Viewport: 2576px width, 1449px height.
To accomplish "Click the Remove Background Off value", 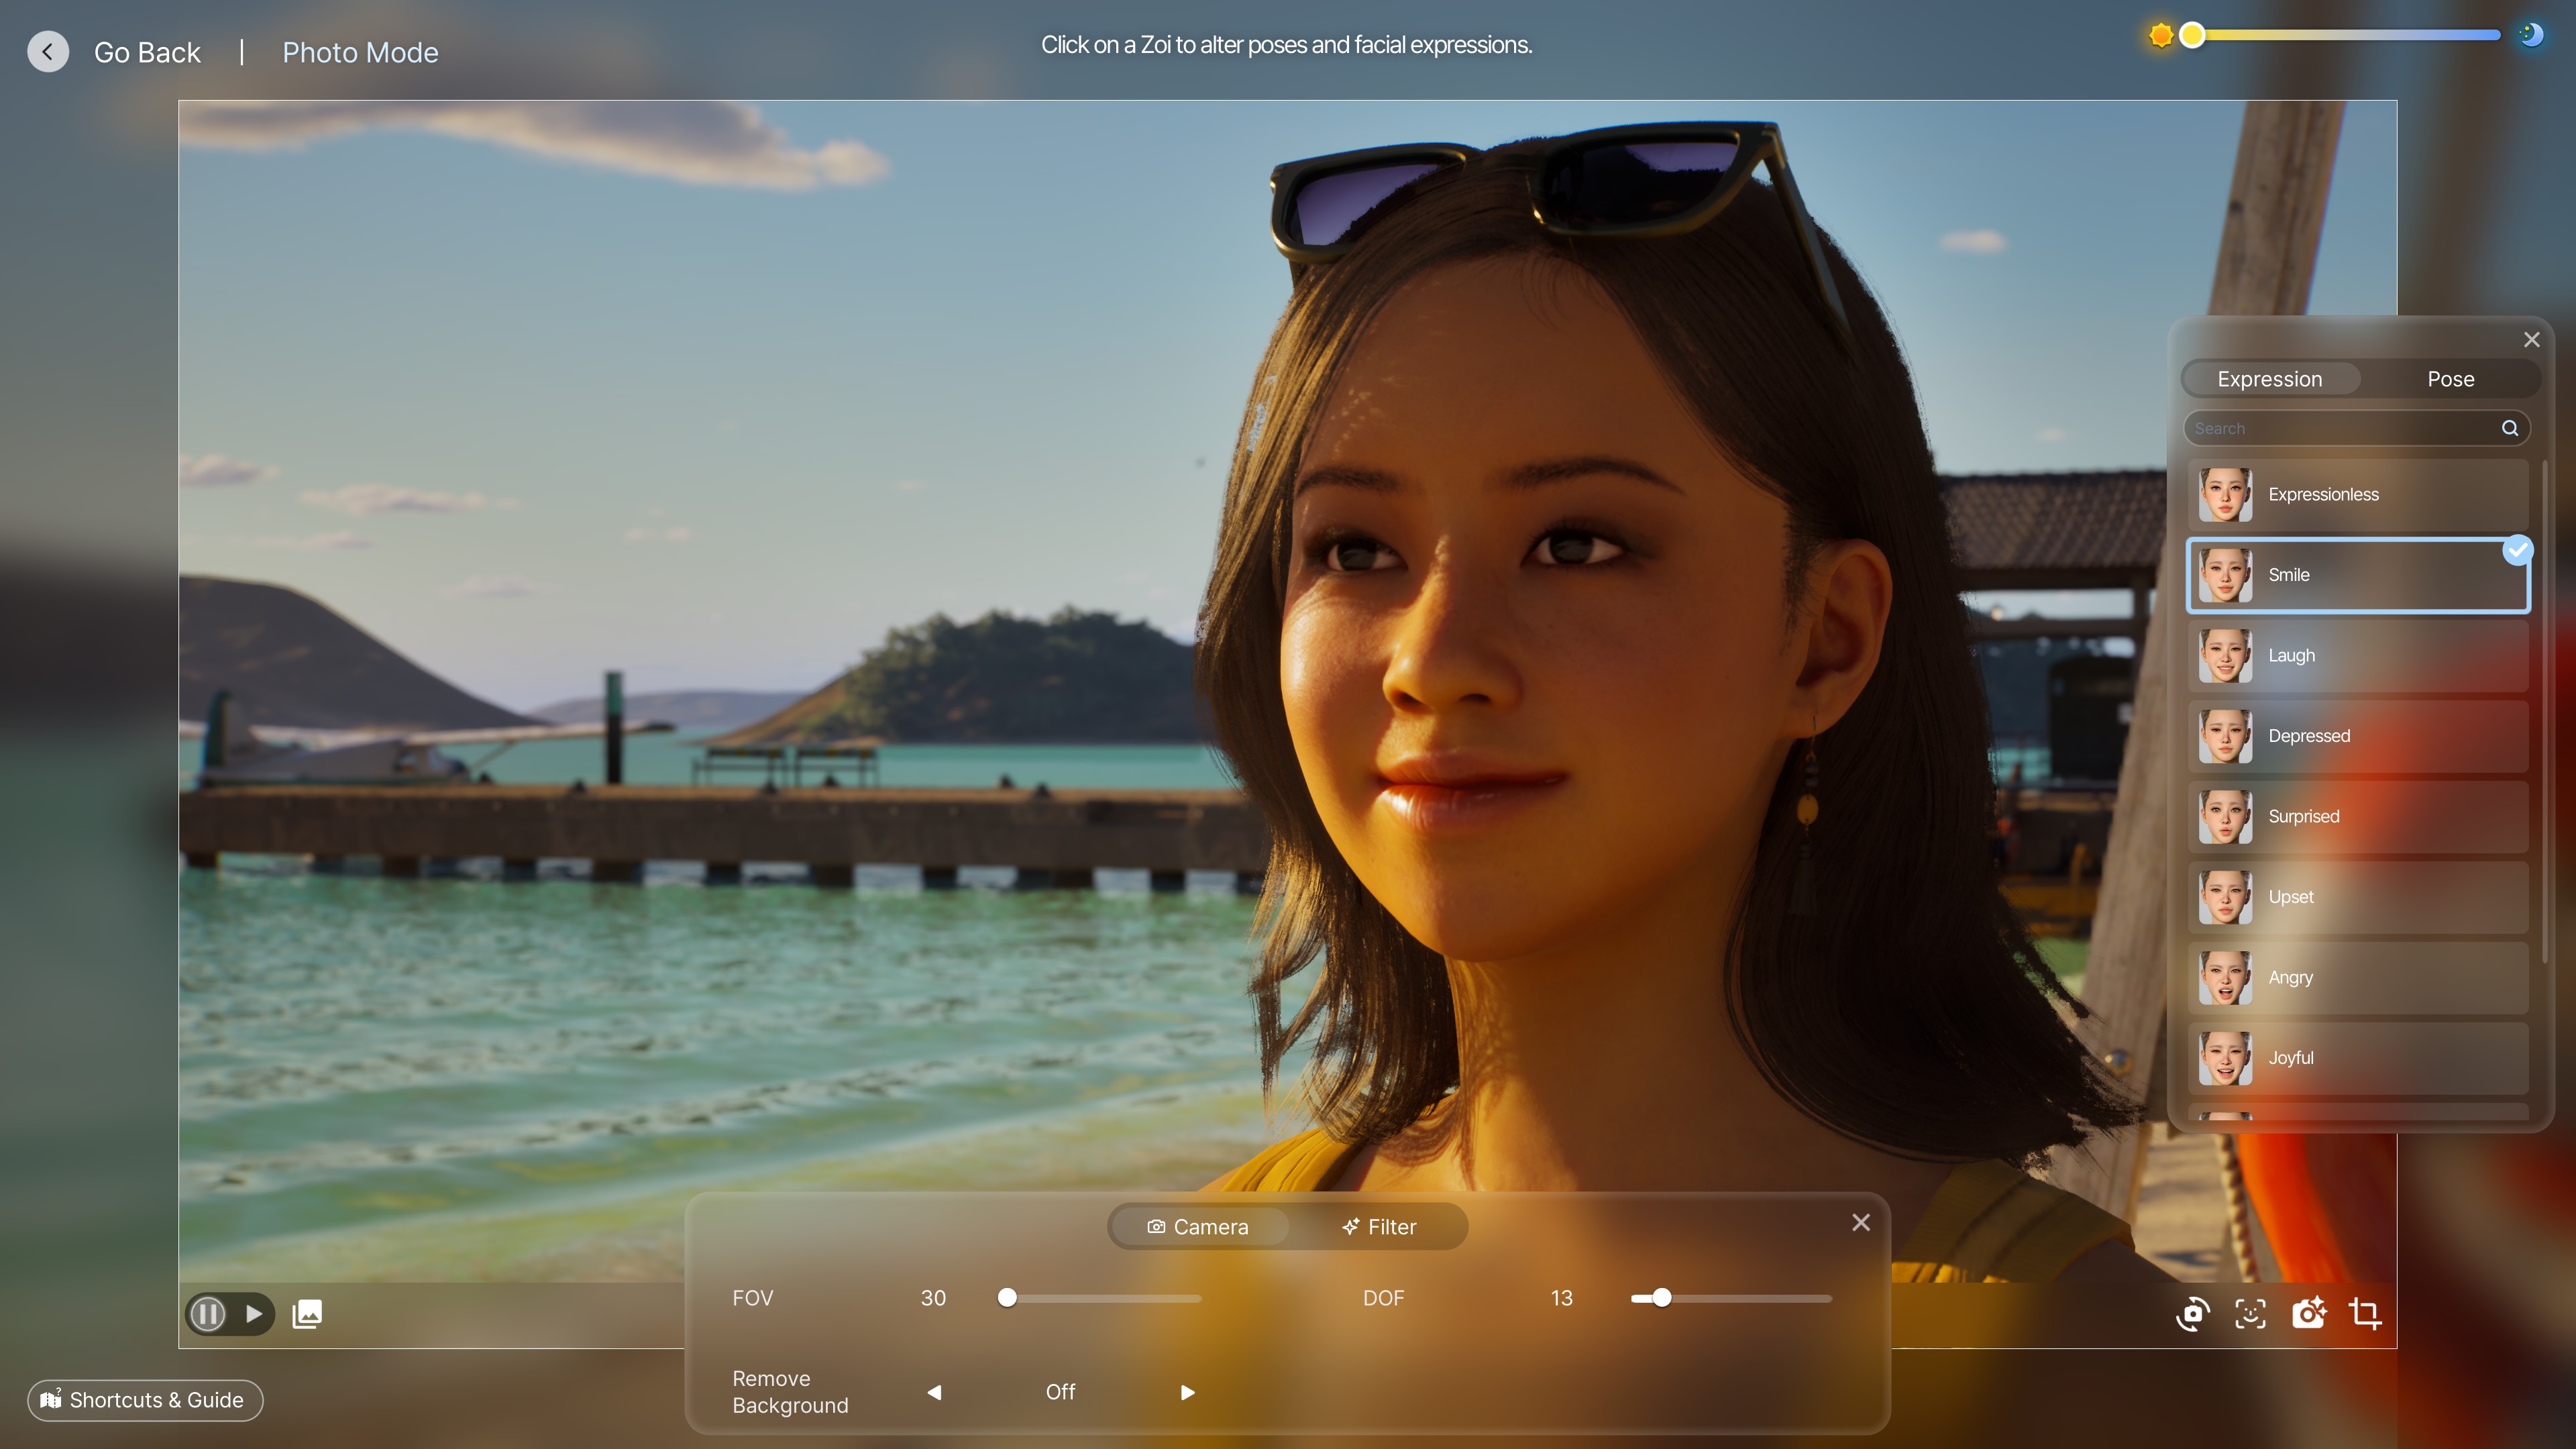I will (x=1061, y=1392).
